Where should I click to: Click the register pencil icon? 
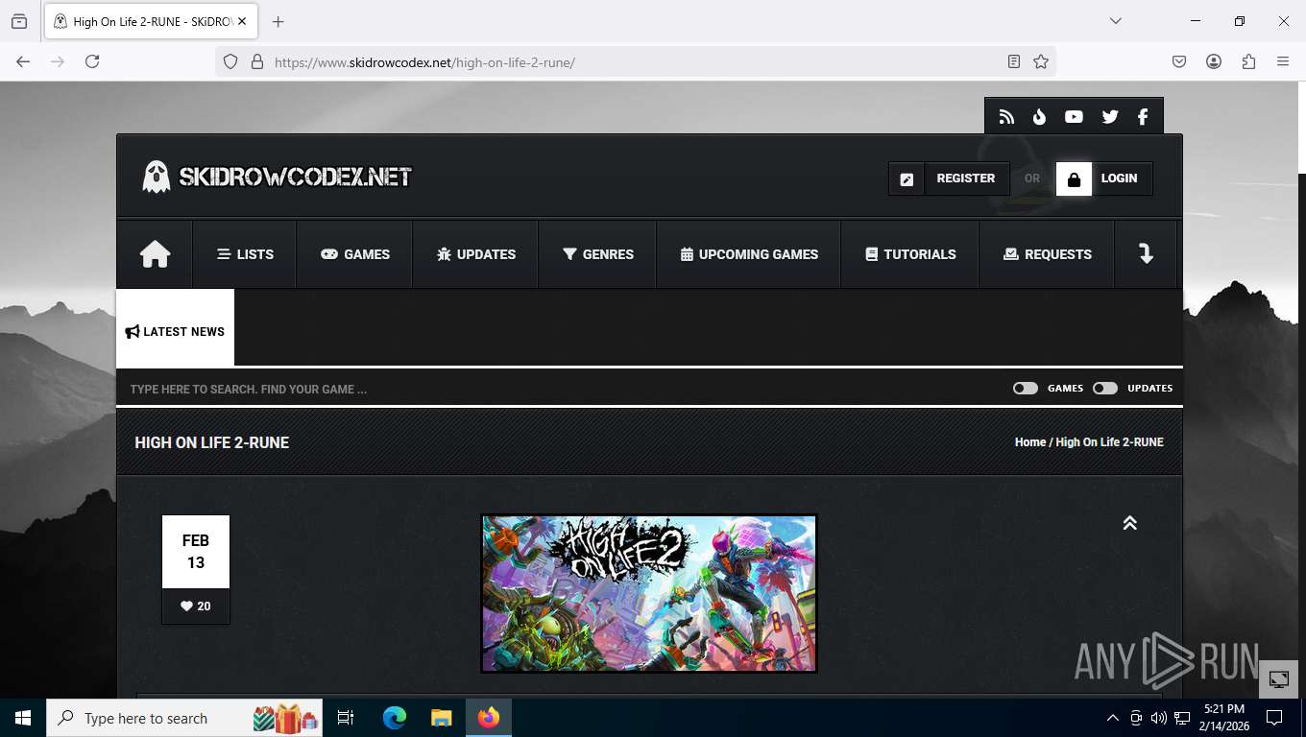click(x=907, y=178)
